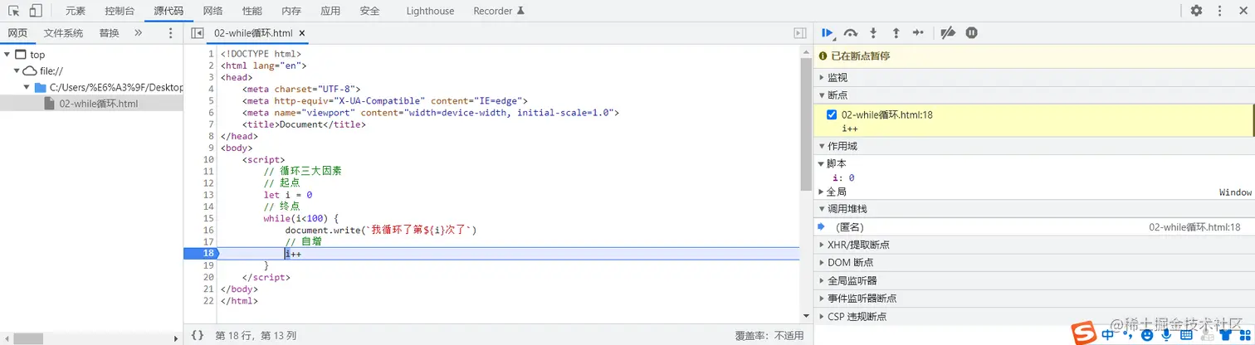The width and height of the screenshot is (1255, 345).
Task: Click the scope variable i: 0
Action: click(x=843, y=177)
